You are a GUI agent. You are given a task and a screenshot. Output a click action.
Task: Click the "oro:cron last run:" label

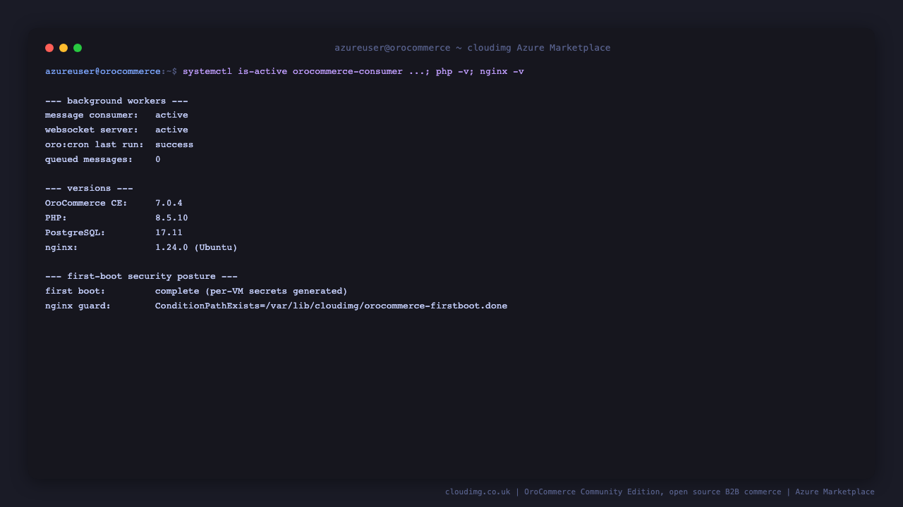(95, 145)
